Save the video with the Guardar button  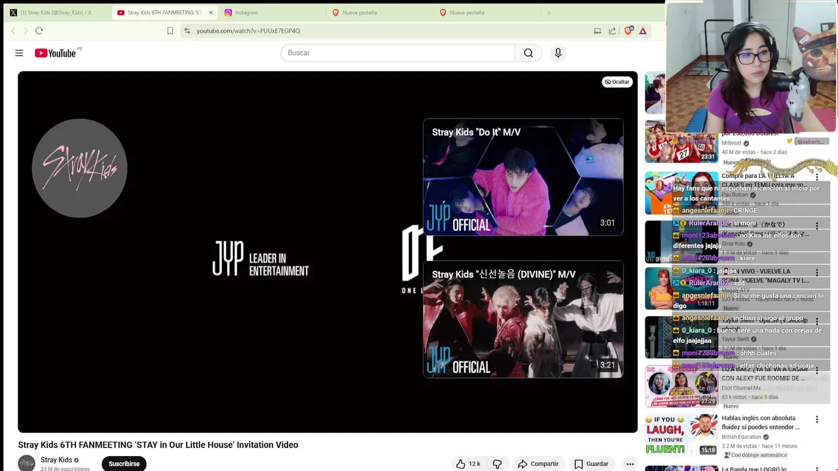[x=591, y=464]
